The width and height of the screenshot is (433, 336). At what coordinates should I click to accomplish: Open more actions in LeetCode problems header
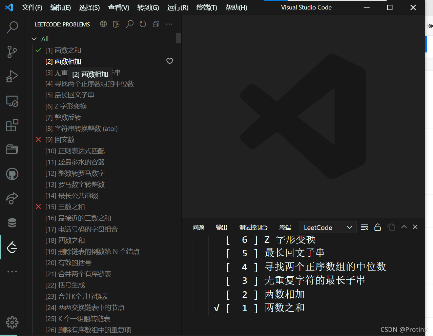[169, 24]
